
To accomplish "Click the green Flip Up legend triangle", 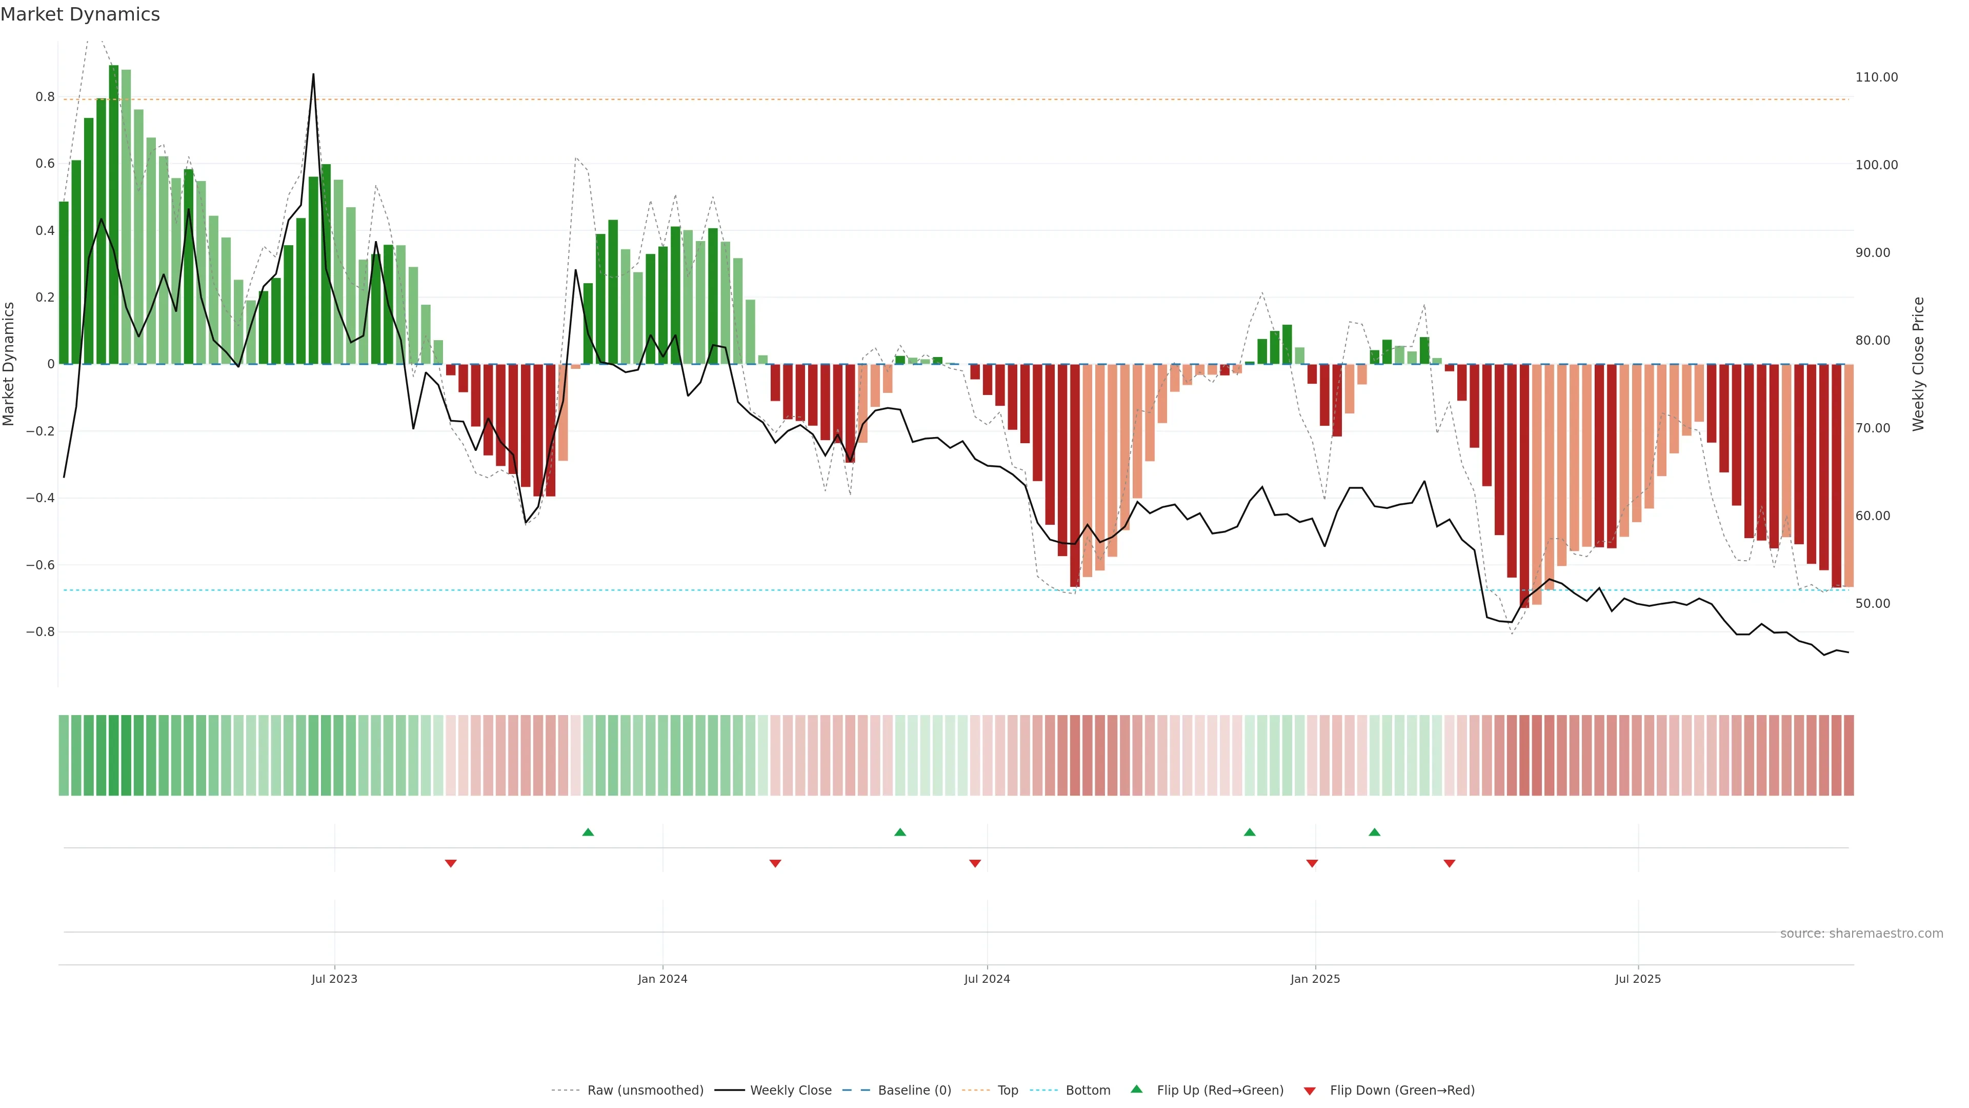I will [x=1137, y=1089].
